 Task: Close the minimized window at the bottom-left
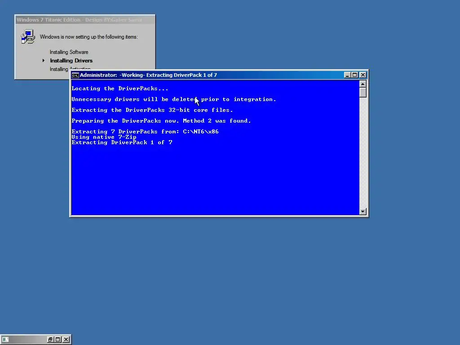(66, 340)
